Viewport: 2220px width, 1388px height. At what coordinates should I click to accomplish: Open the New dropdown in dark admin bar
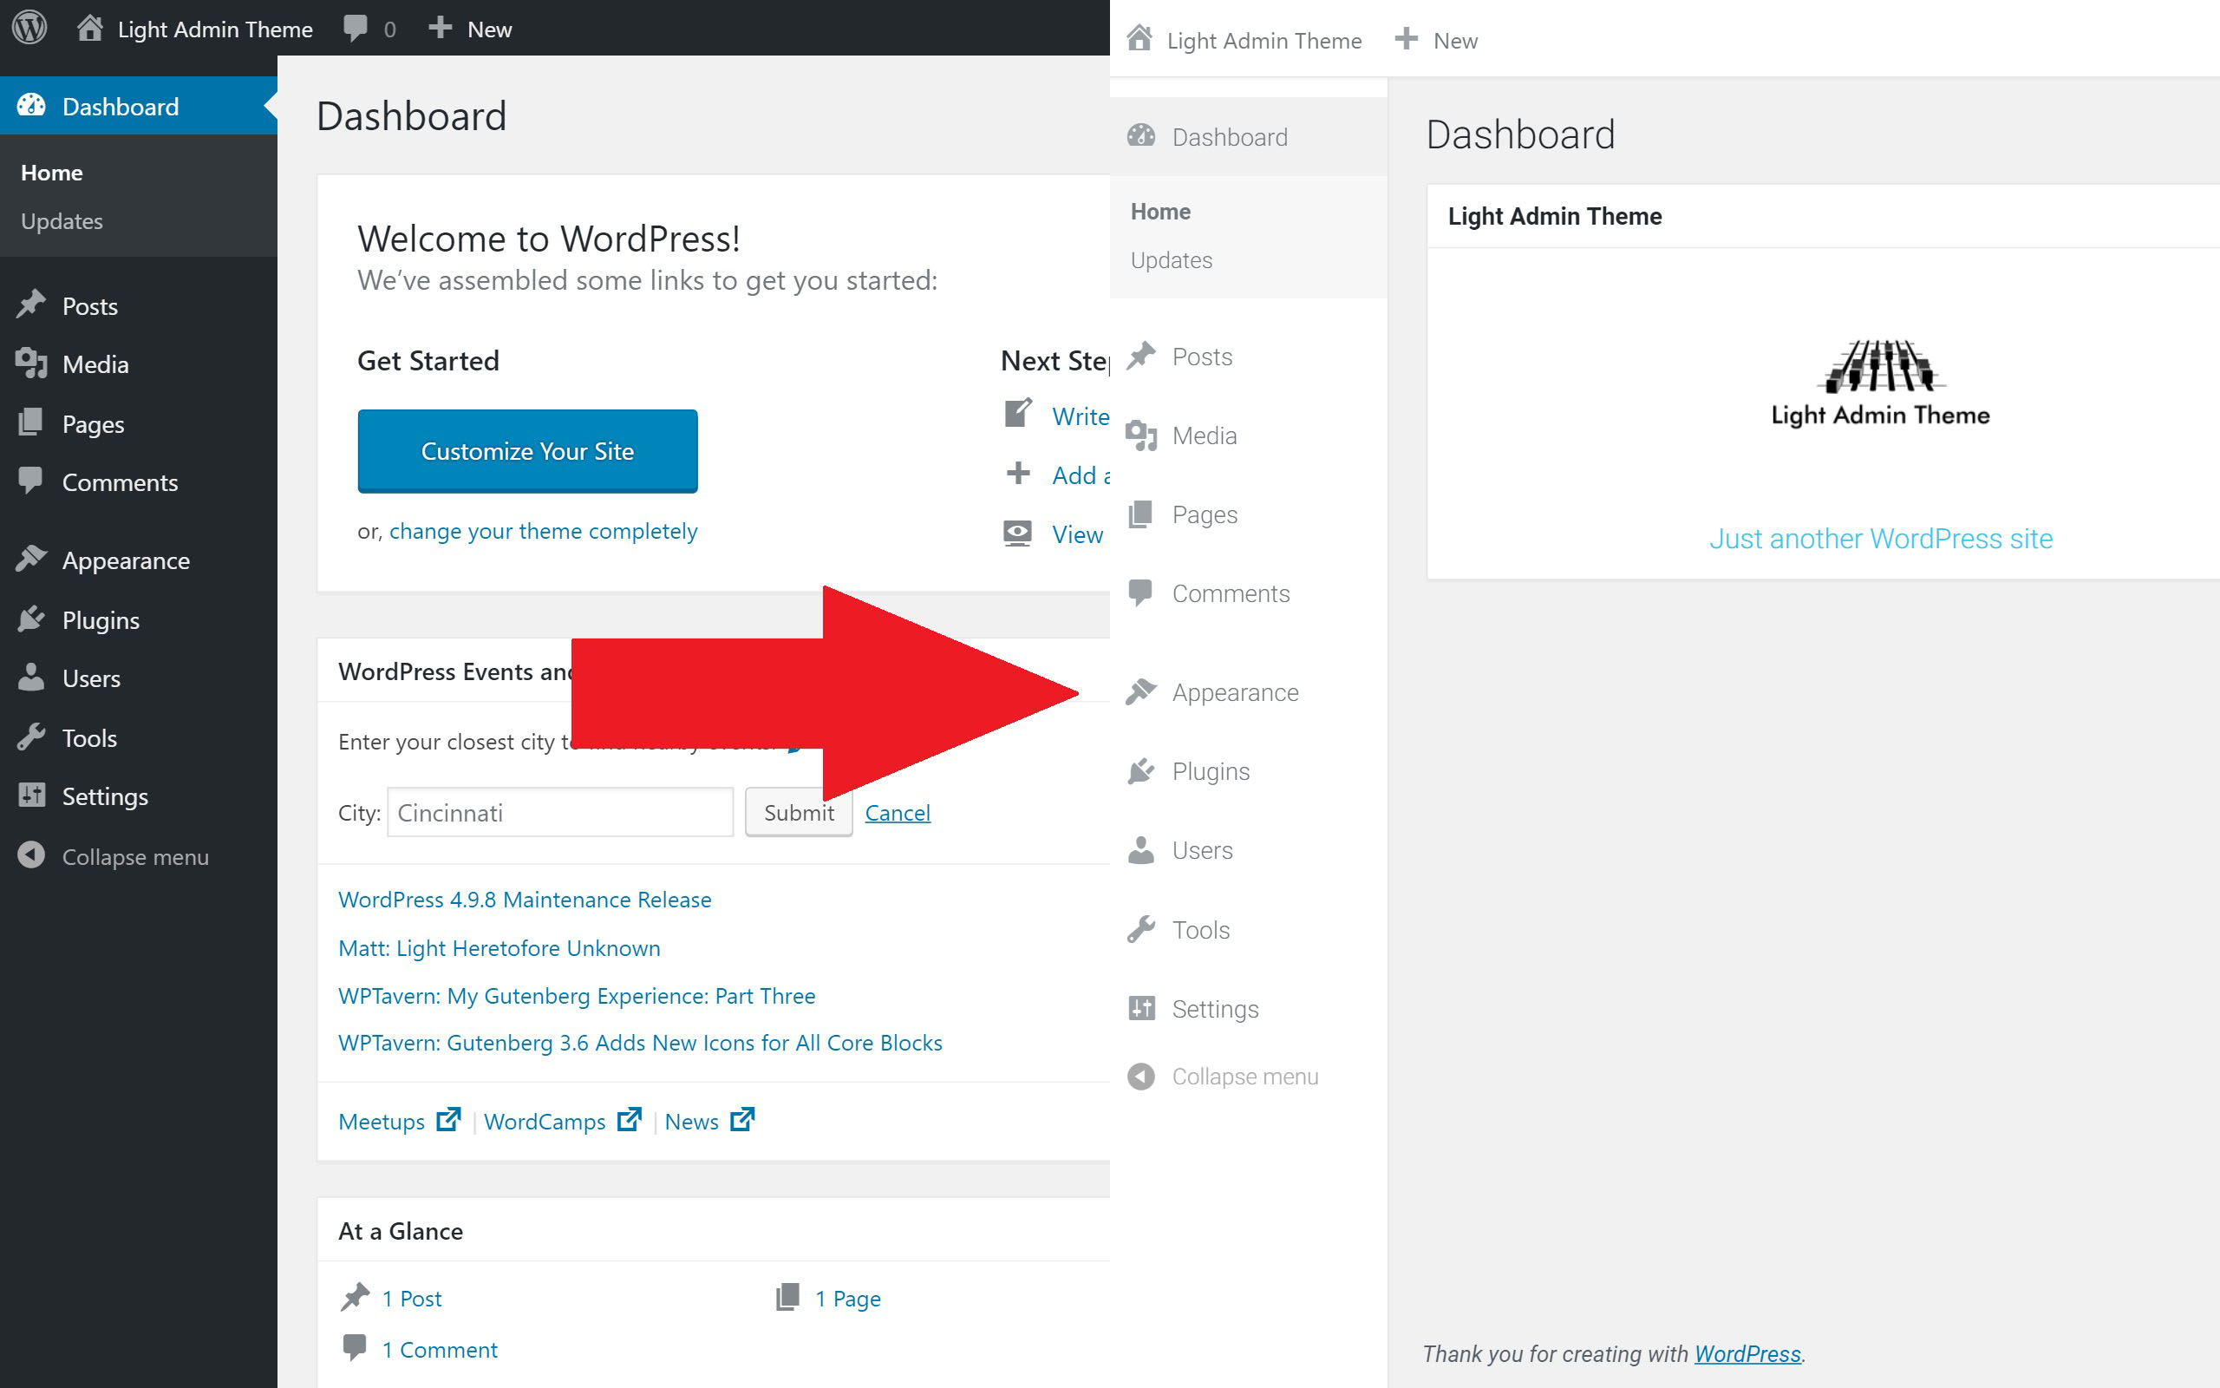click(470, 29)
